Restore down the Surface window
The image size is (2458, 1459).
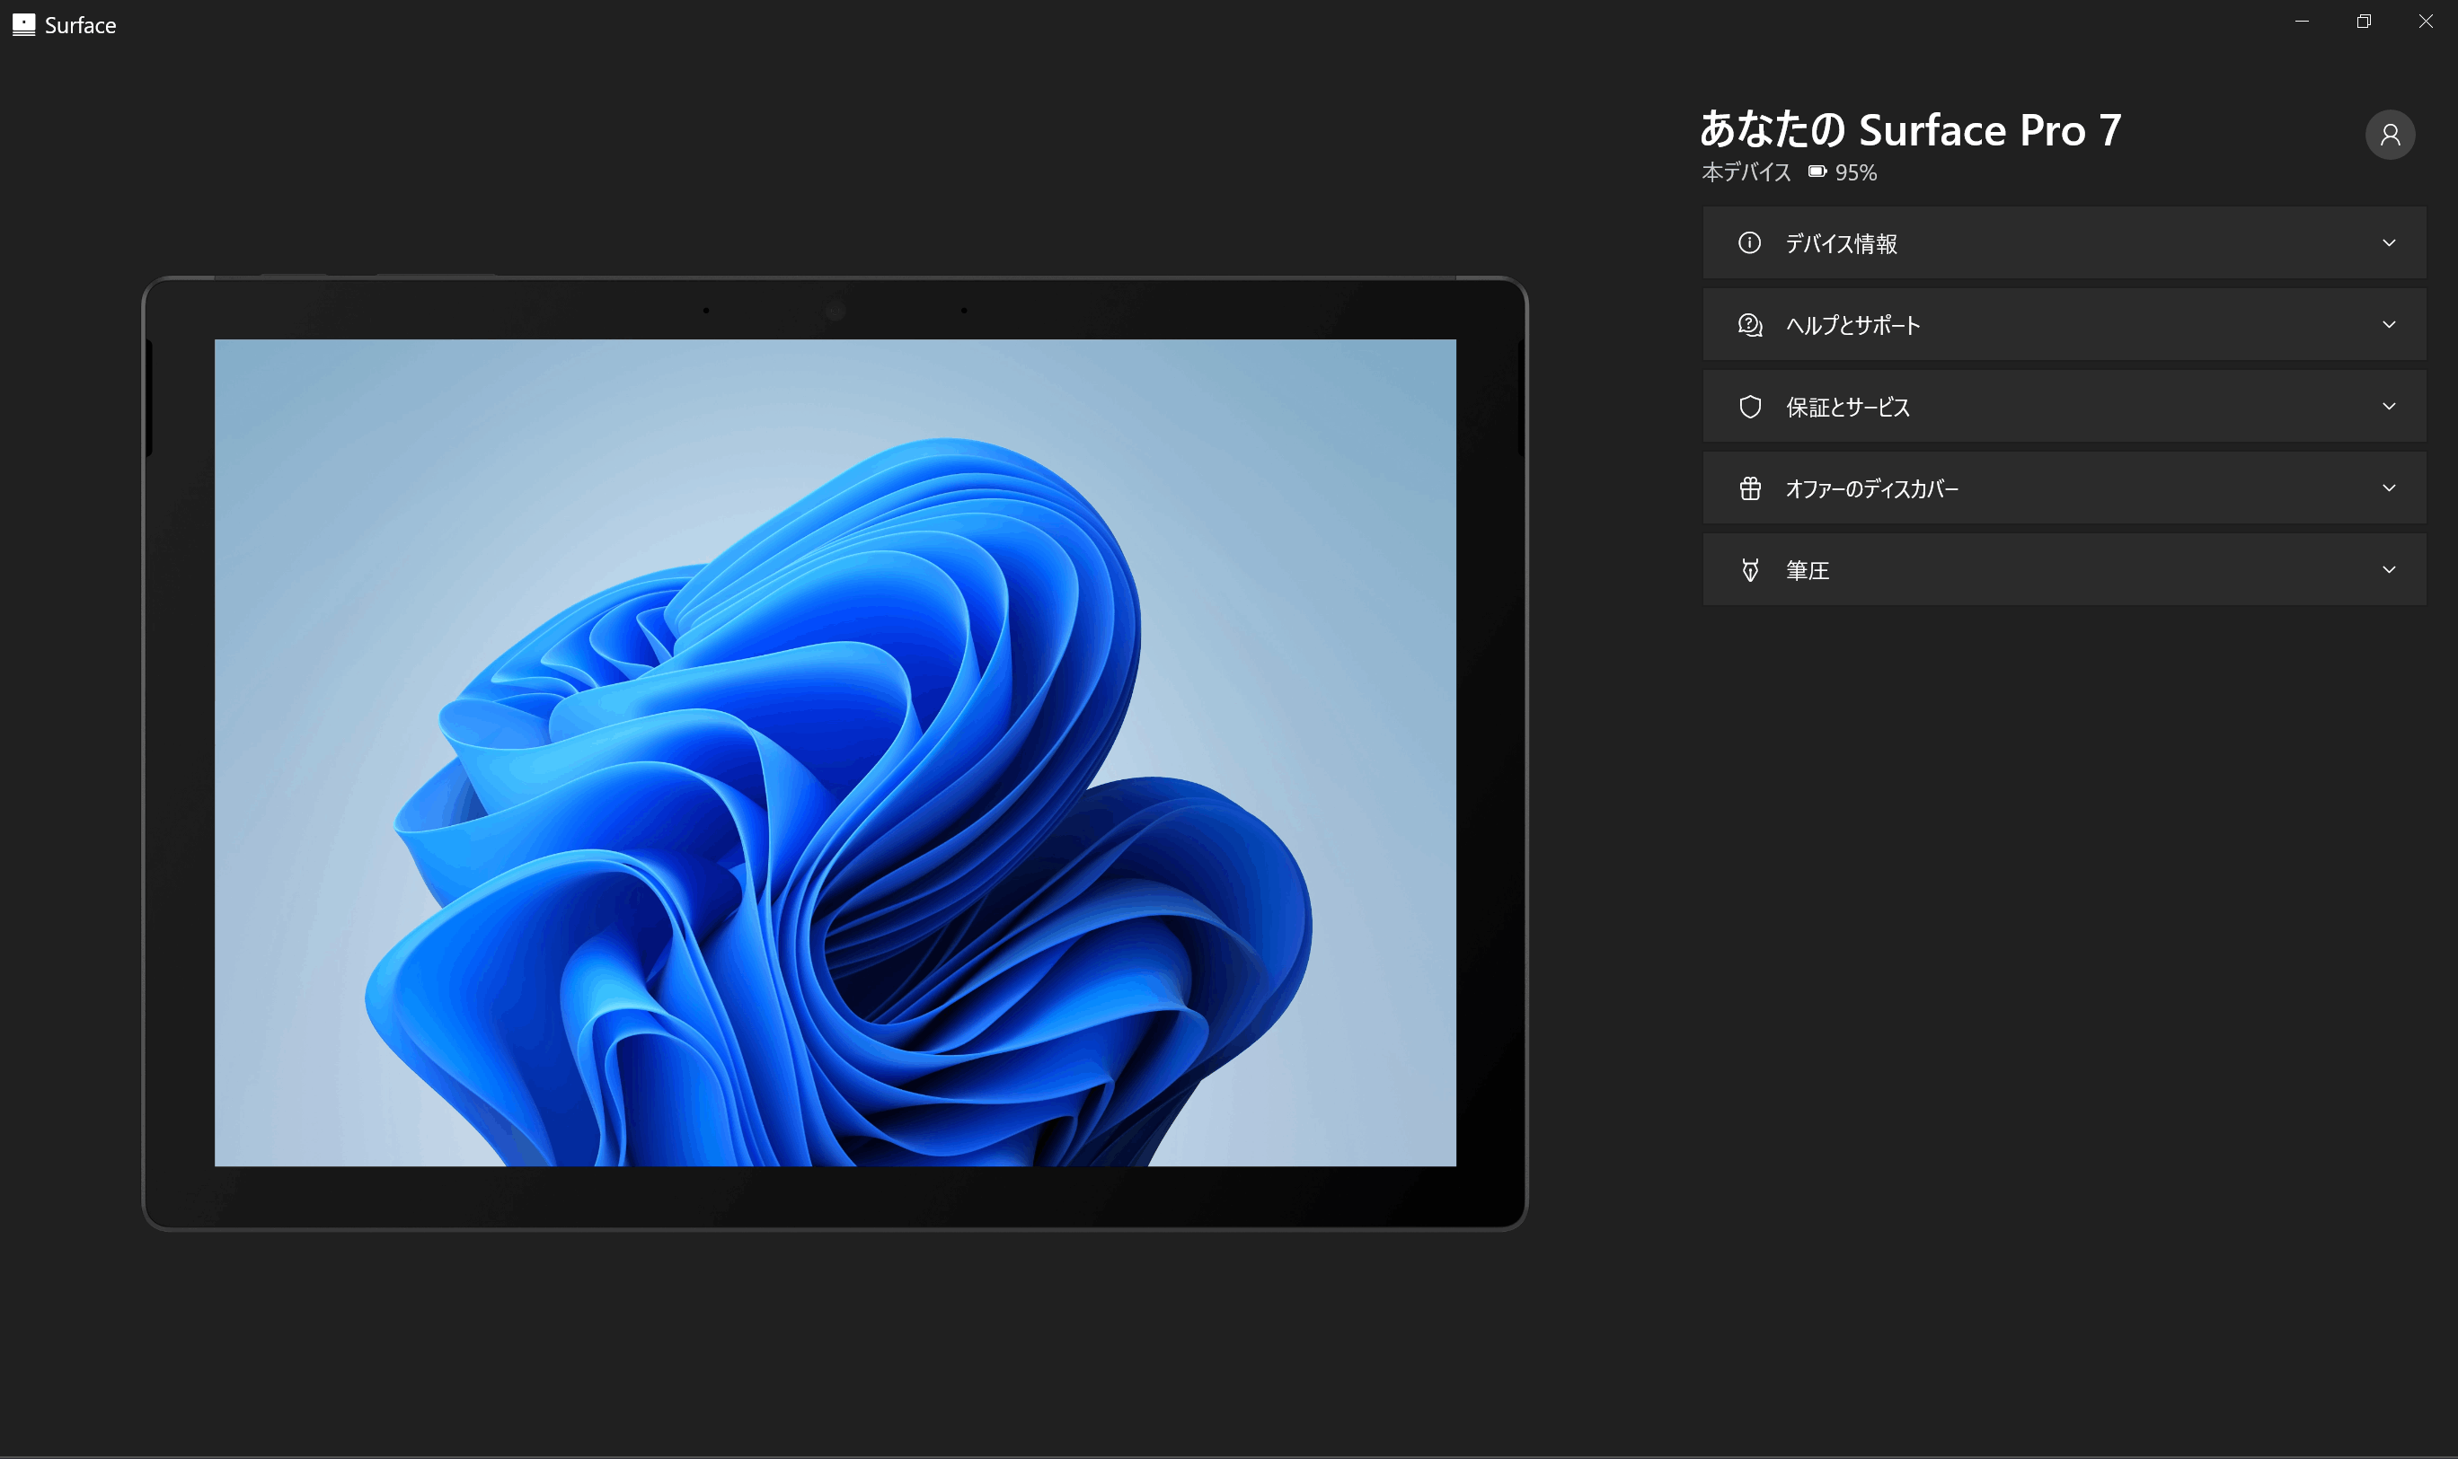click(2364, 22)
